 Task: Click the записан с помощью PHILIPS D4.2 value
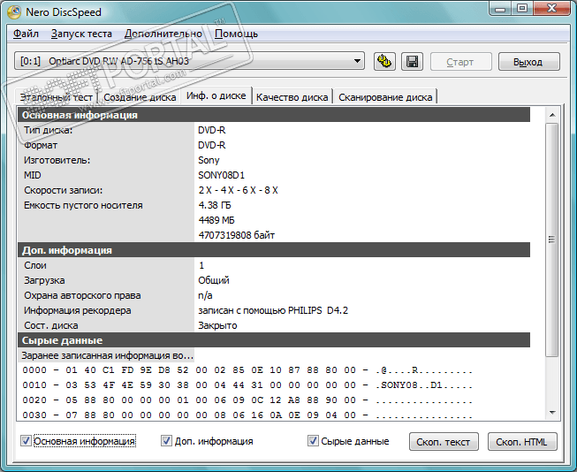pyautogui.click(x=273, y=310)
